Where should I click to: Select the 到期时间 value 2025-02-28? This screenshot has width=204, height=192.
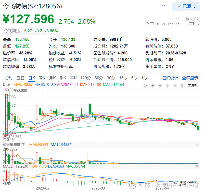[x=176, y=53]
